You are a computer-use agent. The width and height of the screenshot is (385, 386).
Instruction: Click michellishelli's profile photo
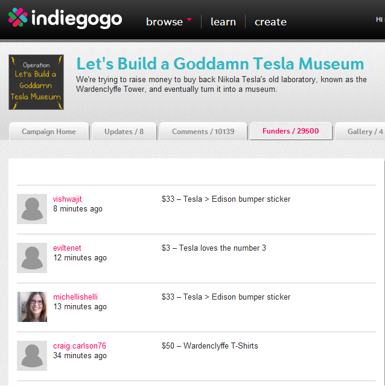32,307
